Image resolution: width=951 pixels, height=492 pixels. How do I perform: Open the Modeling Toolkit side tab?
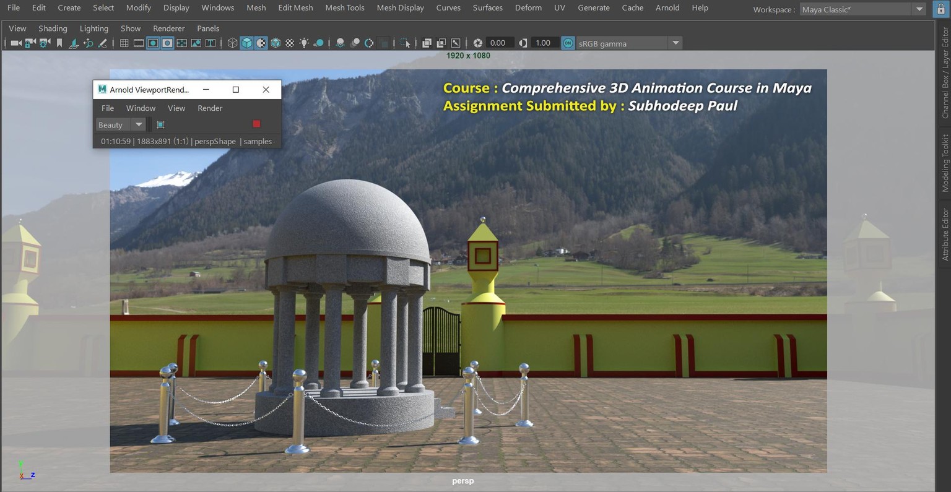click(x=945, y=163)
